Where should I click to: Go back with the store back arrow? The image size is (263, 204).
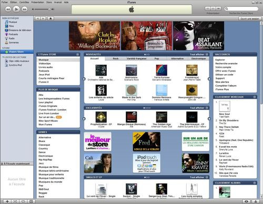tap(37, 18)
